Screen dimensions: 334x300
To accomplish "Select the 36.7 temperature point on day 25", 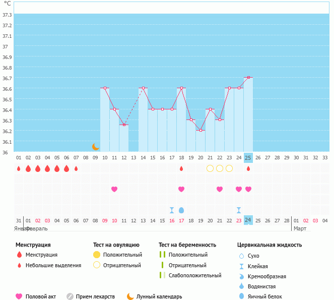I will pos(248,78).
